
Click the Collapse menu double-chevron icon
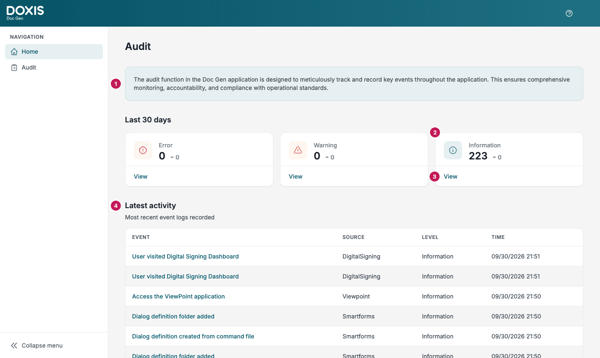14,346
